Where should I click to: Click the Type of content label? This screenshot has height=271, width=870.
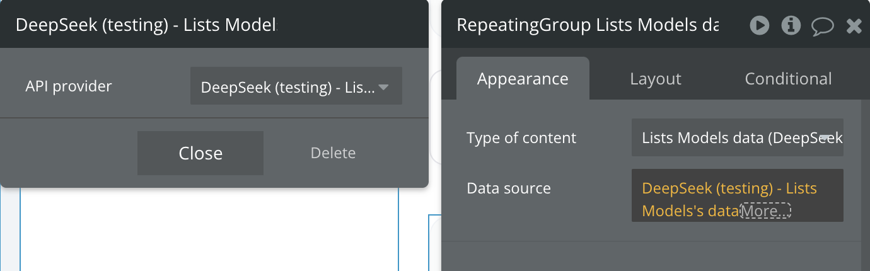[521, 137]
